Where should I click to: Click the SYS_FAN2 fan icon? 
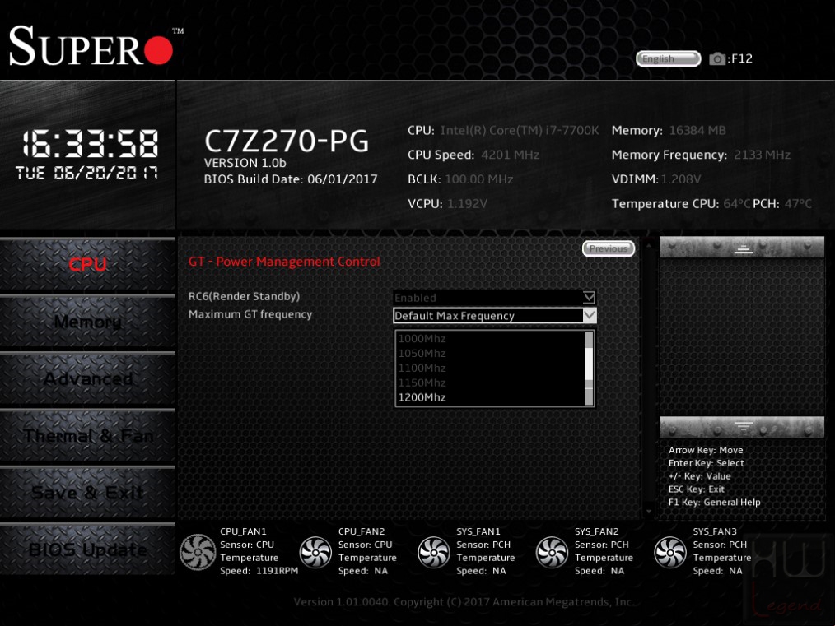pyautogui.click(x=552, y=552)
